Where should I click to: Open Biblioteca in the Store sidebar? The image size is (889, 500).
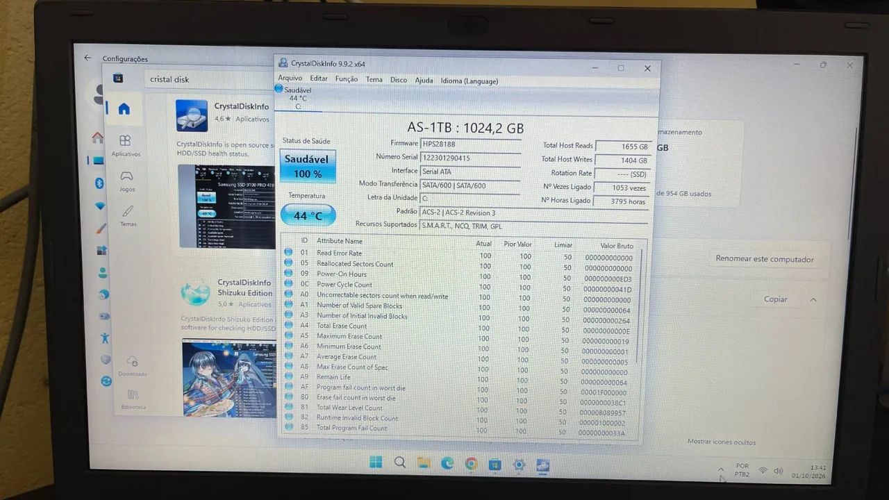(x=133, y=399)
